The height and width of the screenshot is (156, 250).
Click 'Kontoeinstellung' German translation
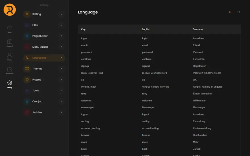202,128
